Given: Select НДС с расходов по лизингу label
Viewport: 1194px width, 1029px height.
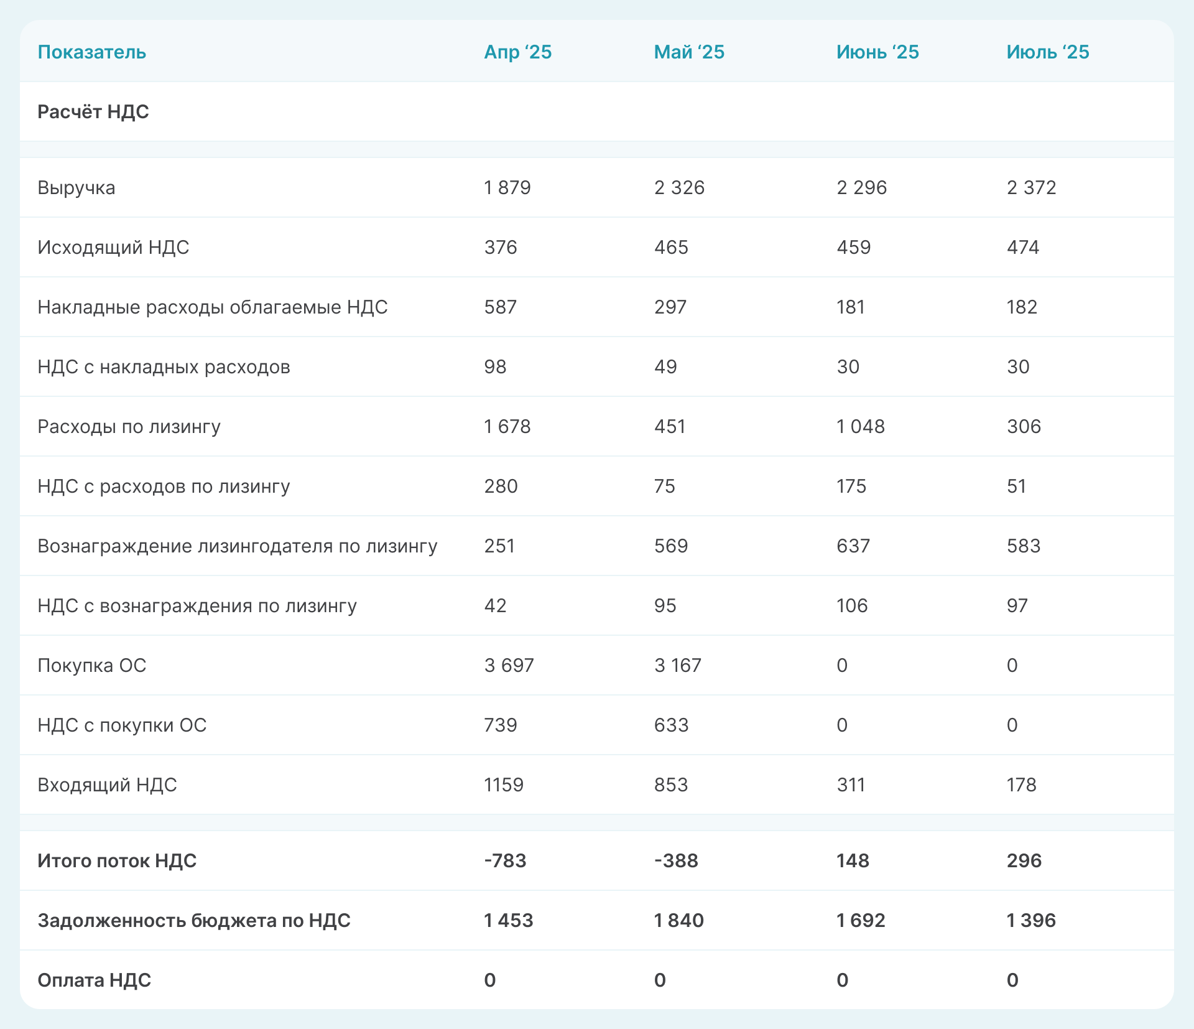Looking at the screenshot, I should click(x=164, y=487).
